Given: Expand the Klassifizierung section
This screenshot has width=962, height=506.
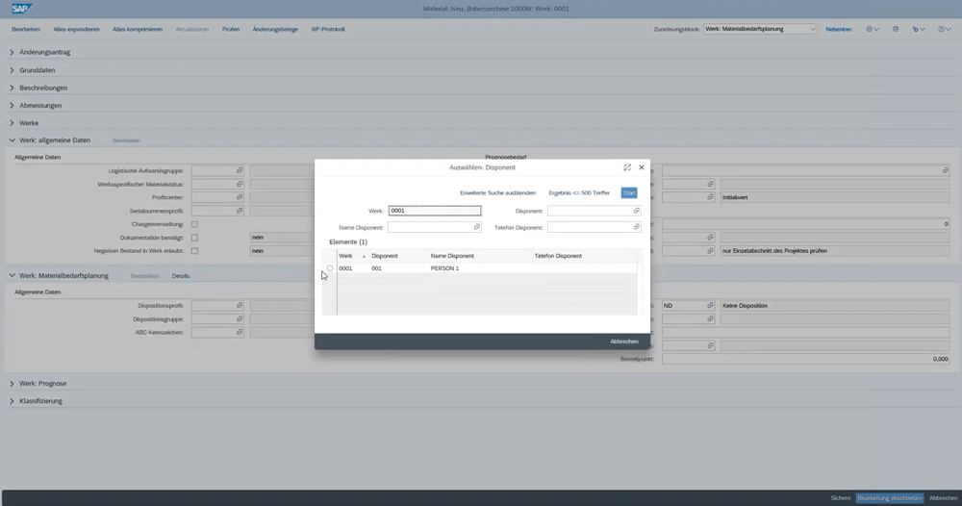Looking at the screenshot, I should tap(12, 401).
